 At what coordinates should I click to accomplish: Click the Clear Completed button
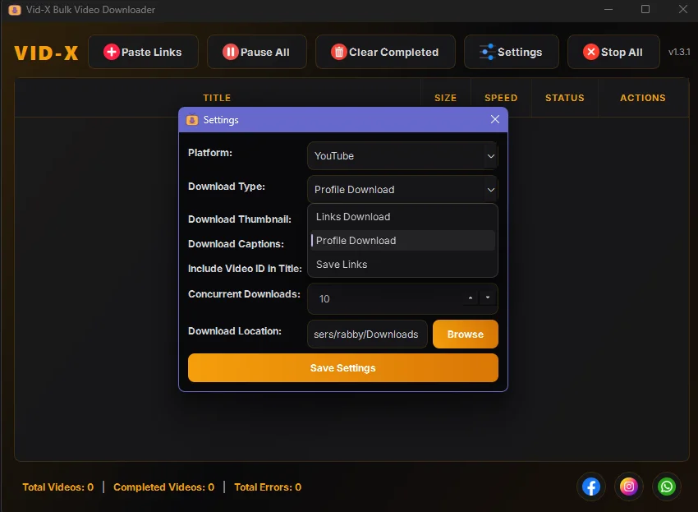(x=385, y=52)
